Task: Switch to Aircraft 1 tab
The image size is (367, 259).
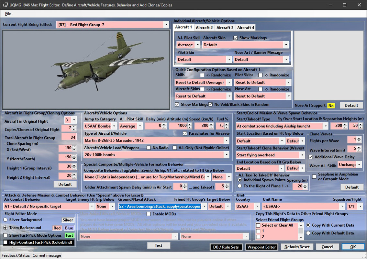Action: point(183,27)
